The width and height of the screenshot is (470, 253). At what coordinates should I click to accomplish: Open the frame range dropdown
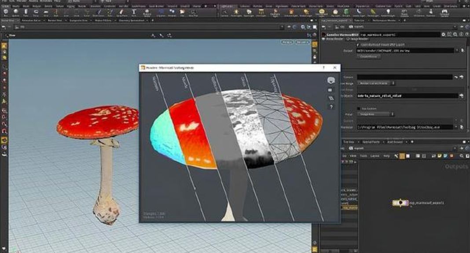tap(376, 83)
